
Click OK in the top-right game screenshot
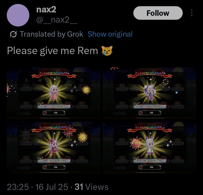(150, 113)
